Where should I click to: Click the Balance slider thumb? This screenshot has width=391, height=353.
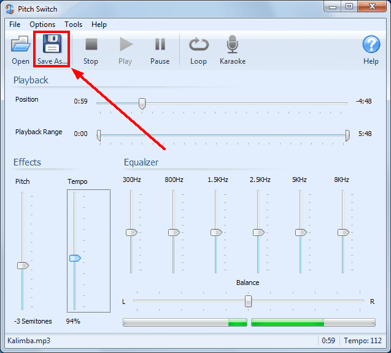248,302
